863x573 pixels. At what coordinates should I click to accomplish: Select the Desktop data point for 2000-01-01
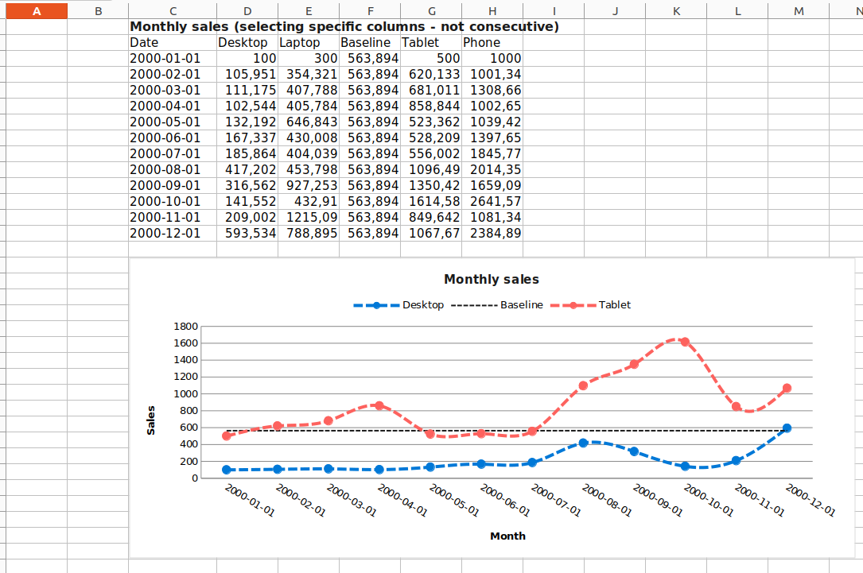226,470
